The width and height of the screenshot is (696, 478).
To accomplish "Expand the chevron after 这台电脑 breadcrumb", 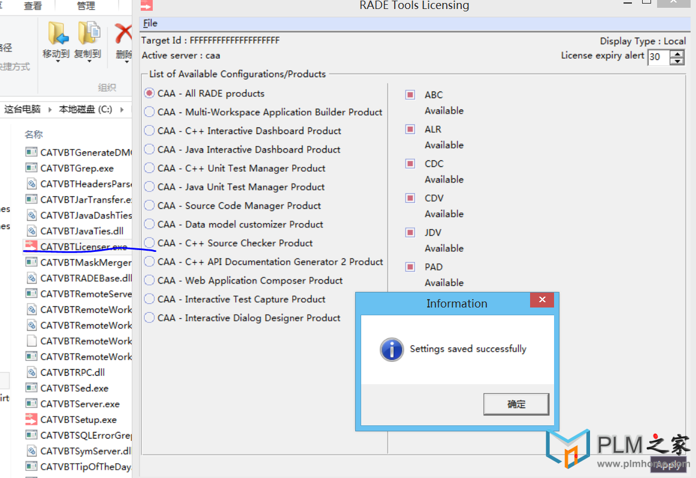I will (x=50, y=109).
